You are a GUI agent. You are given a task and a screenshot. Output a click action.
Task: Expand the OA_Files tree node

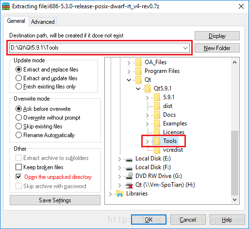point(129,63)
